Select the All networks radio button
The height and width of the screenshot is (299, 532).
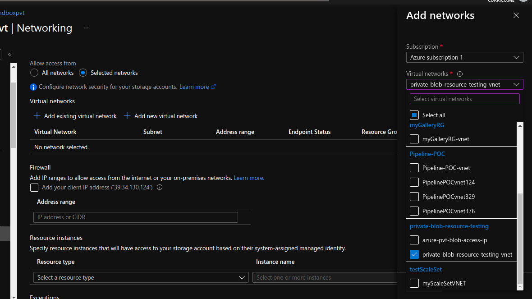tap(34, 73)
